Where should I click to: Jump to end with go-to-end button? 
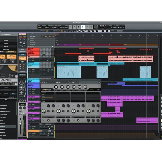(x=75, y=27)
